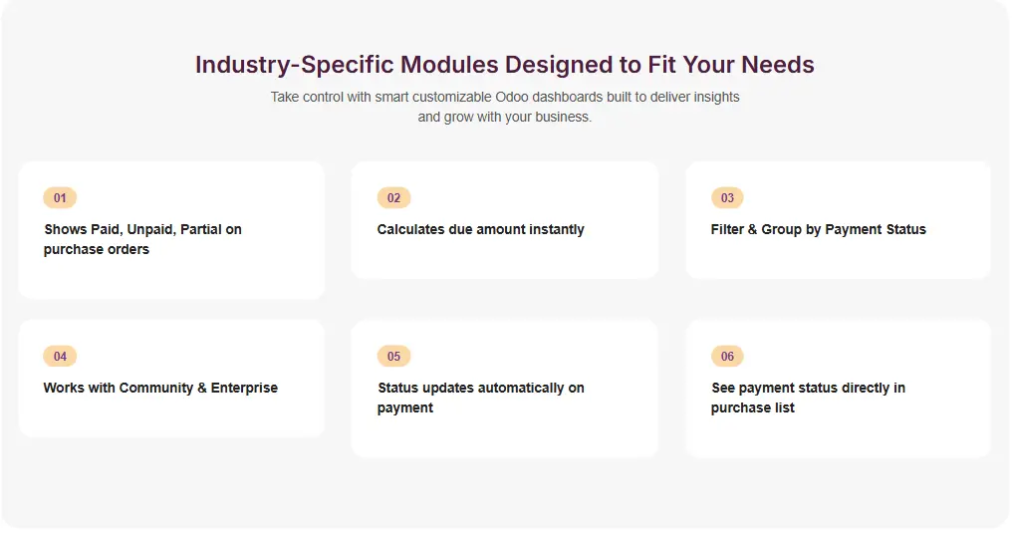Click the 02 number badge
This screenshot has height=538, width=1012.
coord(393,198)
